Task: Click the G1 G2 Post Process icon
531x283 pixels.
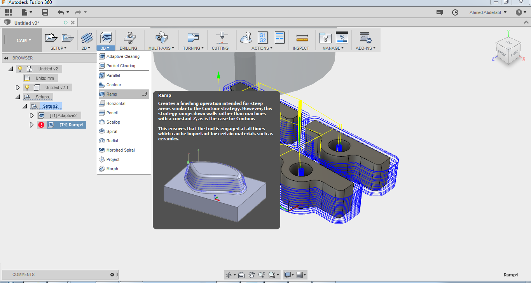Action: (263, 38)
